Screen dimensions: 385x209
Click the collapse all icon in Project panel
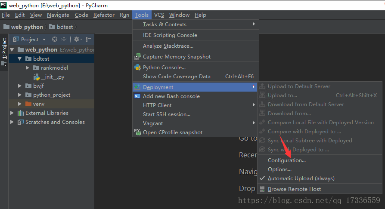pyautogui.click(x=64, y=39)
